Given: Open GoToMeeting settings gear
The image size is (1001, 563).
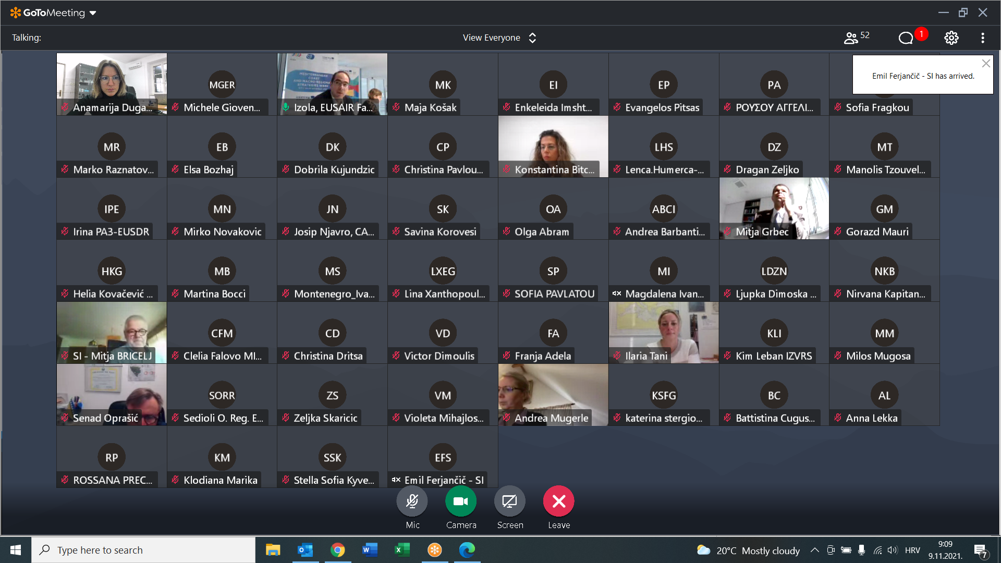Looking at the screenshot, I should coord(951,38).
